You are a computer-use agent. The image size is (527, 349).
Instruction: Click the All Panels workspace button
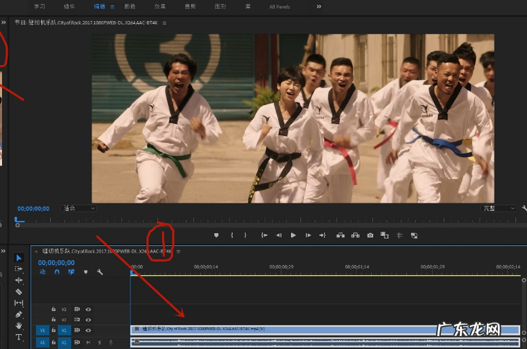point(279,7)
